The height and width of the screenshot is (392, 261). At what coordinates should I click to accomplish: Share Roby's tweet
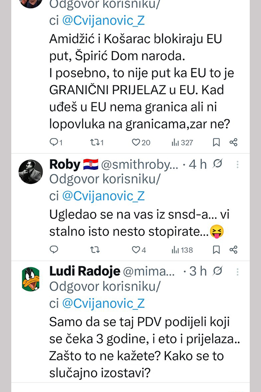click(x=234, y=250)
